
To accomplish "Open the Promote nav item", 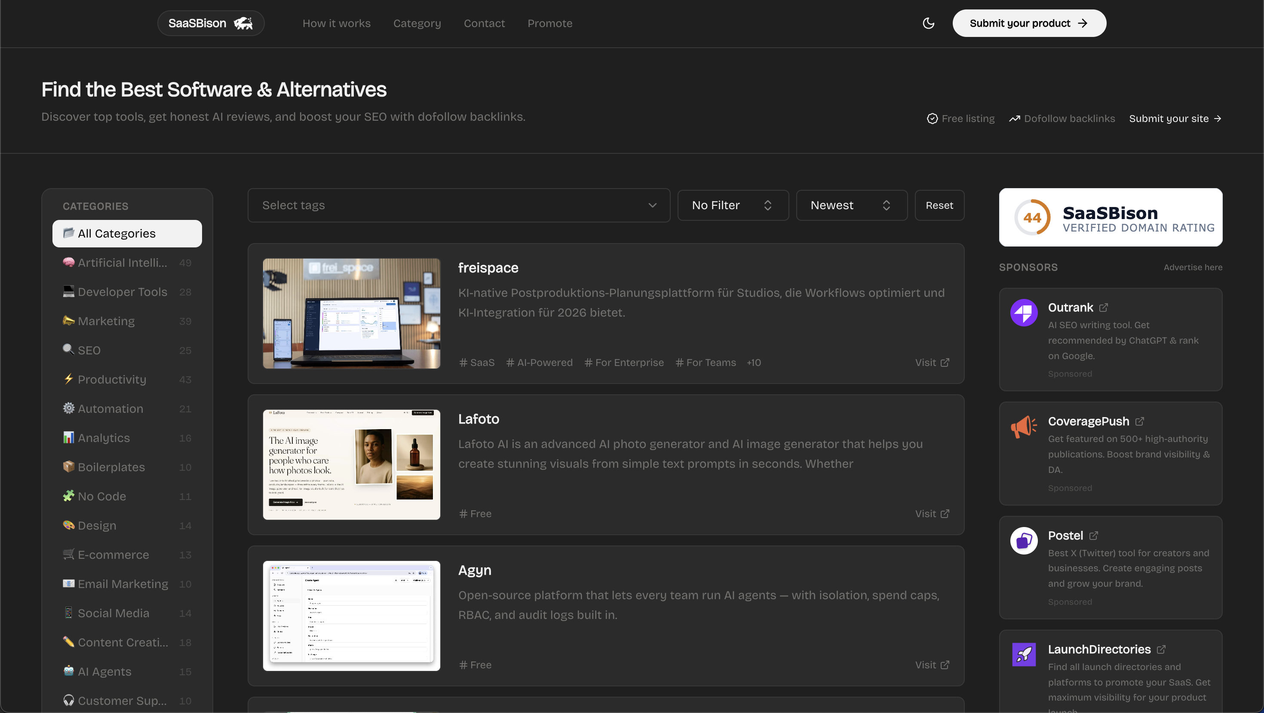I will click(x=550, y=23).
